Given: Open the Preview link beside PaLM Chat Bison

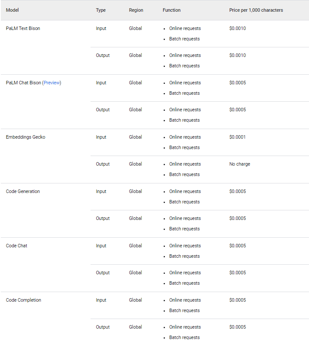Looking at the screenshot, I should click(52, 83).
